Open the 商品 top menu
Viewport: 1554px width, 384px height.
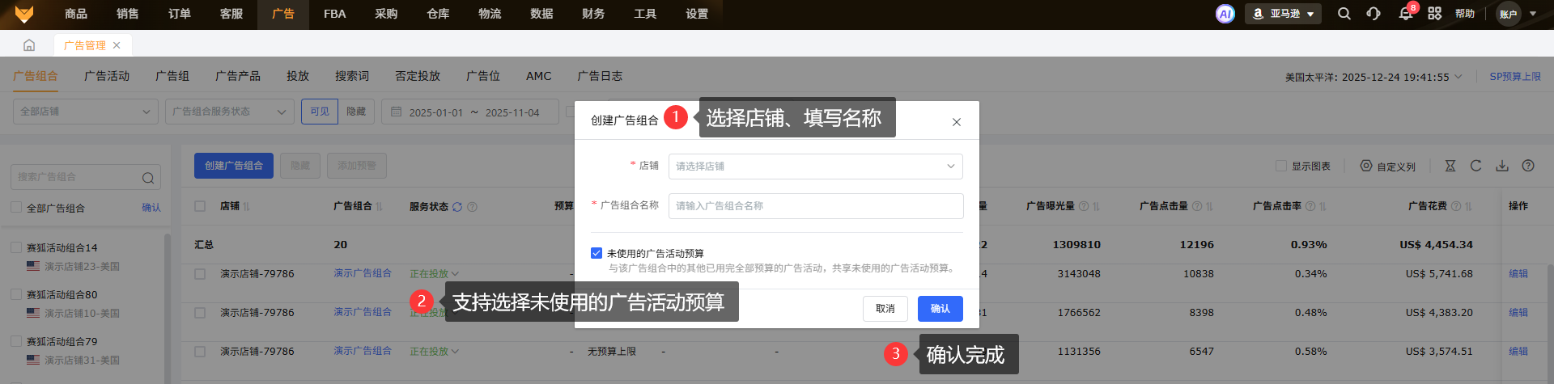(x=76, y=14)
